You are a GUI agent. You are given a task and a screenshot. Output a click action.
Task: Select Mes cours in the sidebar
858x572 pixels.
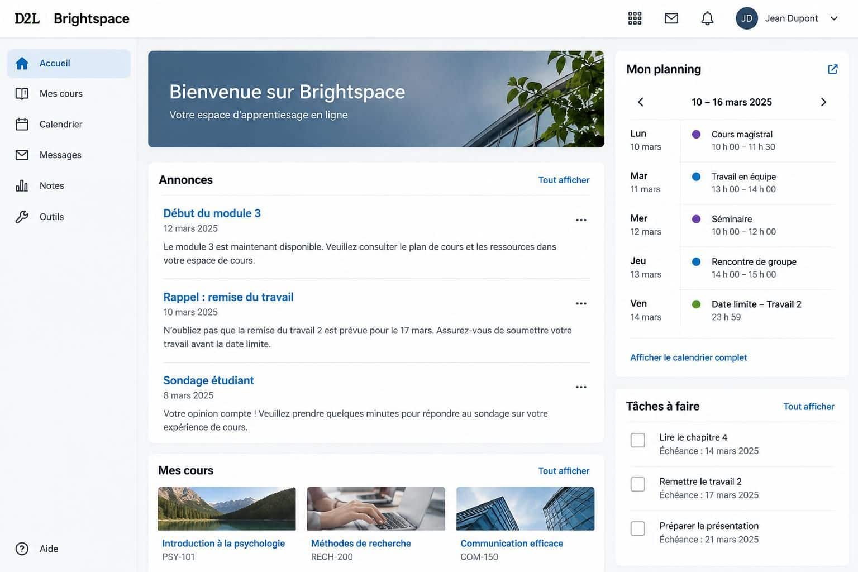coord(69,93)
